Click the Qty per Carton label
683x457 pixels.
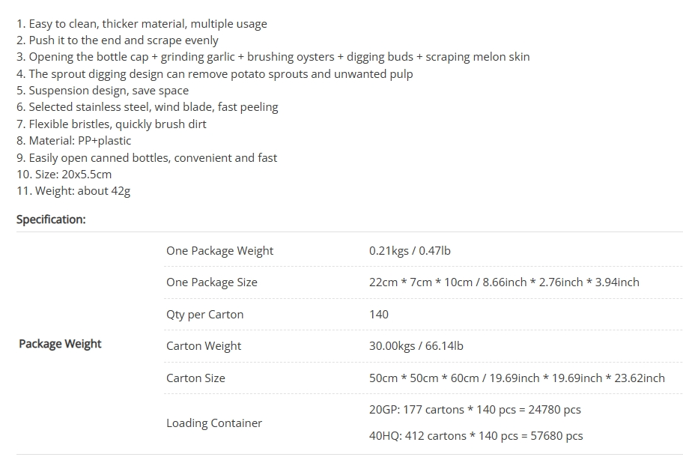pyautogui.click(x=204, y=315)
